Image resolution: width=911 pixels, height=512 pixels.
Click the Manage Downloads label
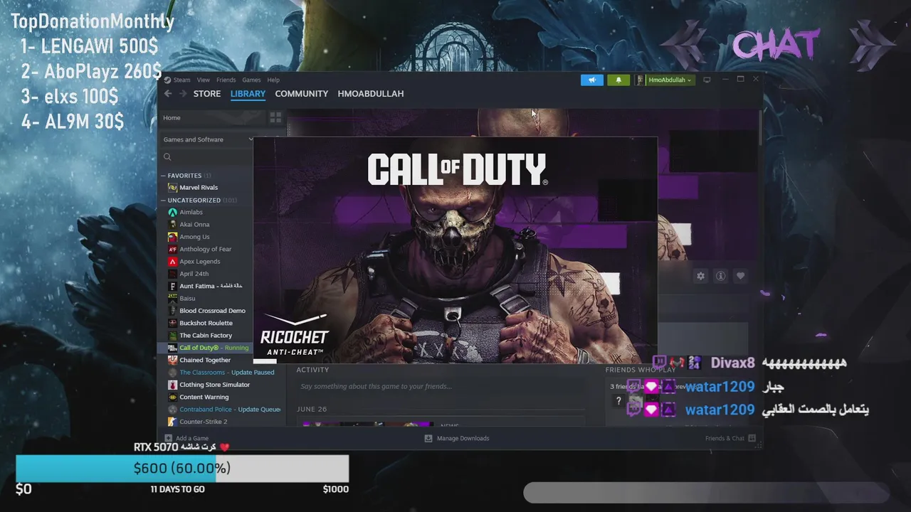click(463, 438)
